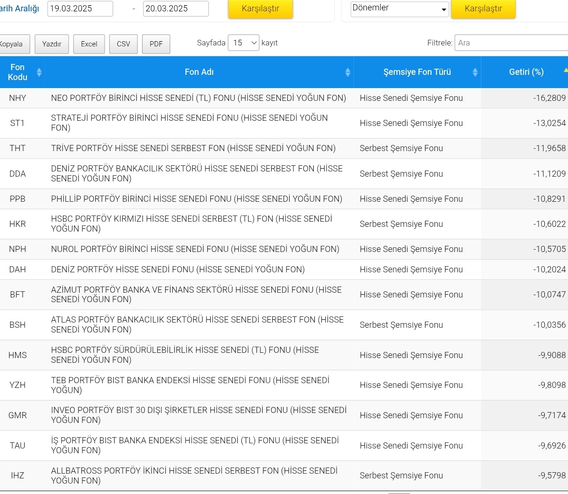Click Serbest Şemsiye Fonu in THT row
This screenshot has width=568, height=494.
[x=401, y=148]
